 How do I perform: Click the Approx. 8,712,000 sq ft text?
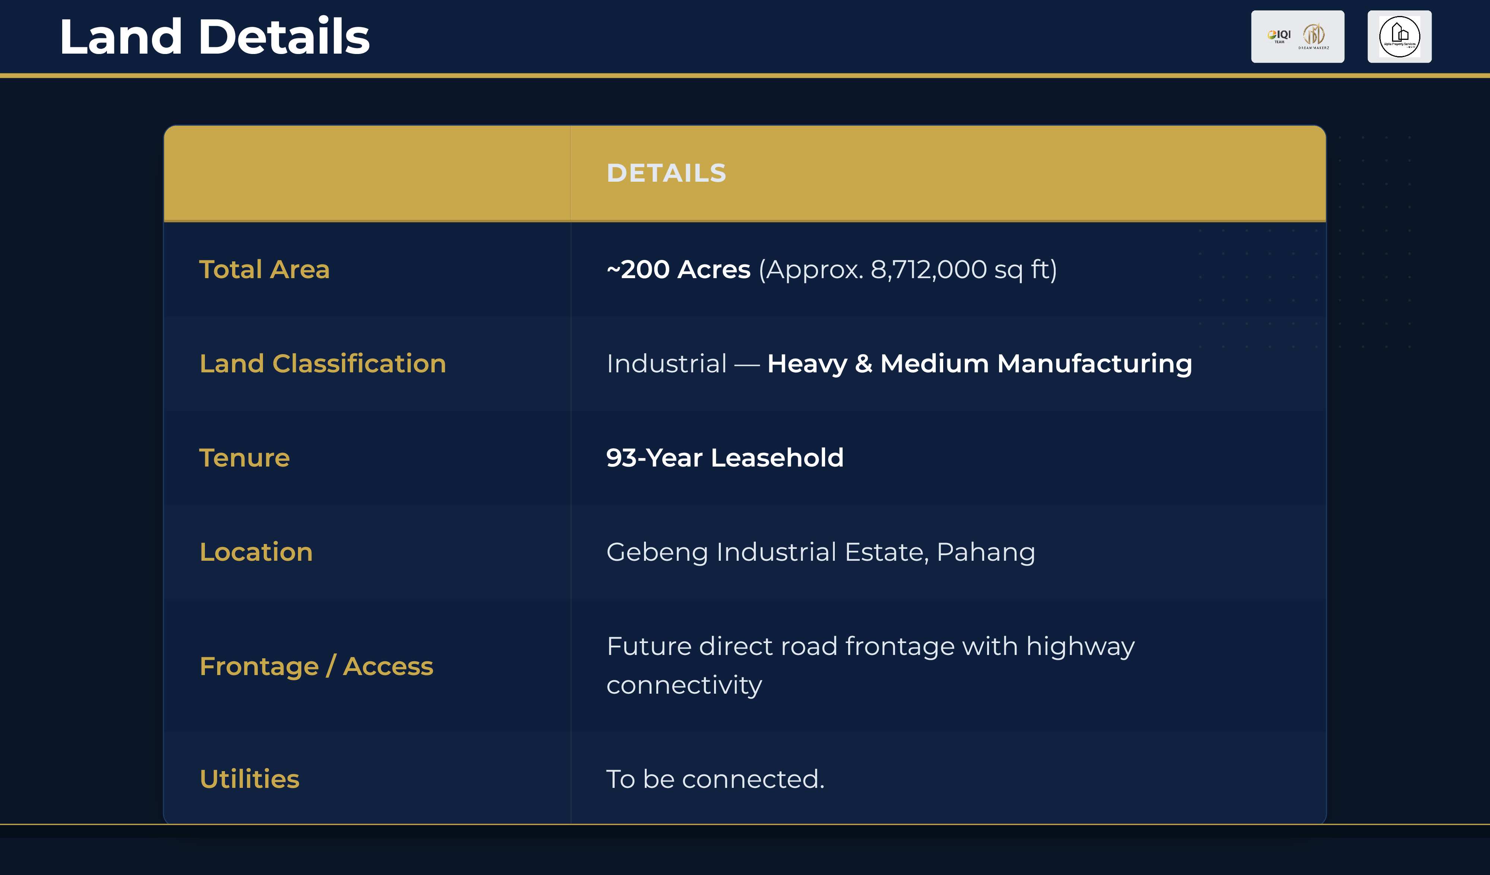pyautogui.click(x=908, y=270)
